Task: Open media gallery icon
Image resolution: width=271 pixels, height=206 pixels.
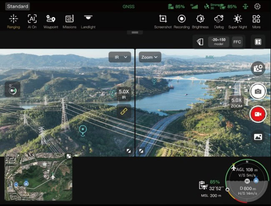Action: click(258, 137)
